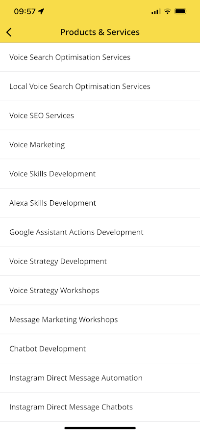Choose Voice Marketing from the list
The height and width of the screenshot is (433, 200).
(100, 145)
